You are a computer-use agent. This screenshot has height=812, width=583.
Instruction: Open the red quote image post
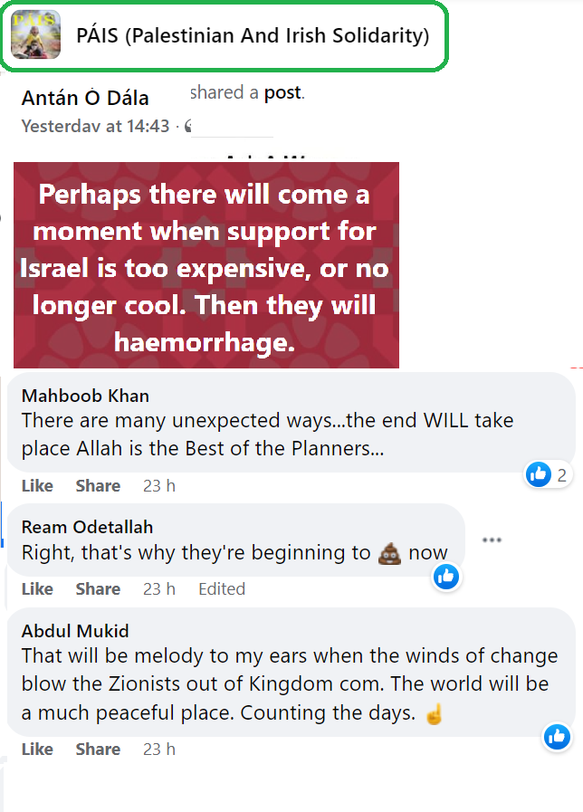[206, 265]
